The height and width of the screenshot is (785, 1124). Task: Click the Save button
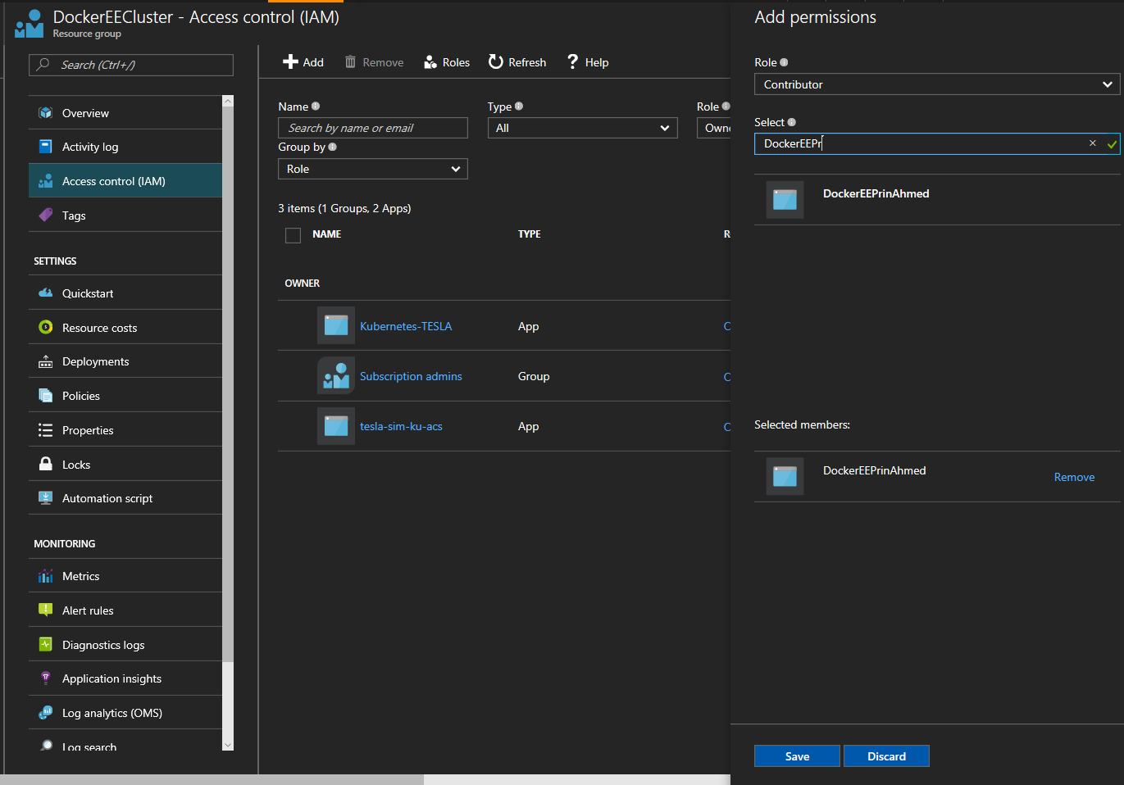coord(797,756)
